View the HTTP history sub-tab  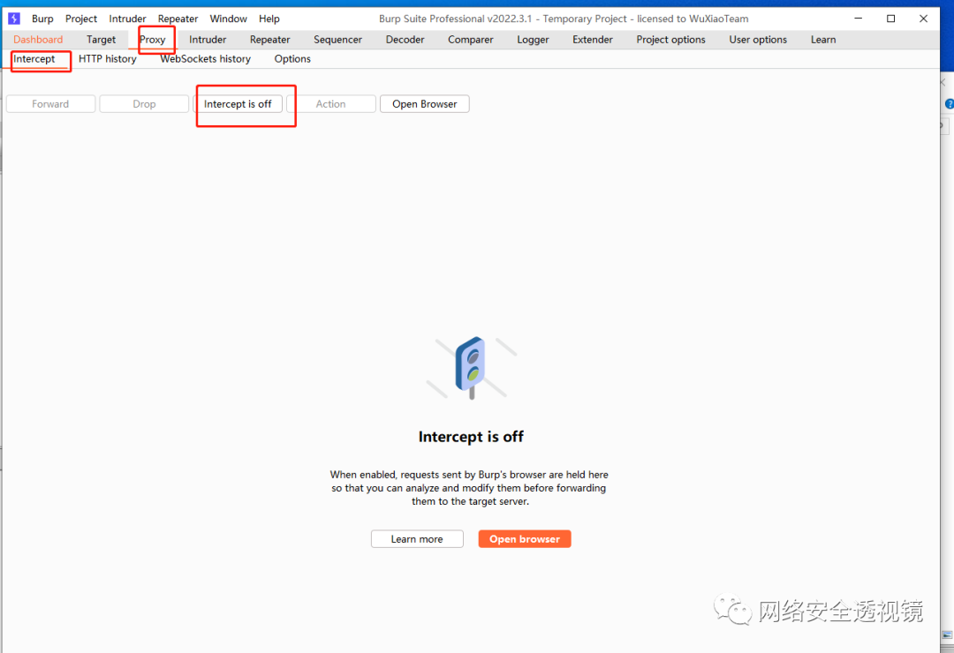107,59
